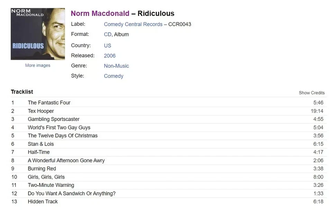Click the More images link
This screenshot has width=332, height=212.
click(37, 65)
